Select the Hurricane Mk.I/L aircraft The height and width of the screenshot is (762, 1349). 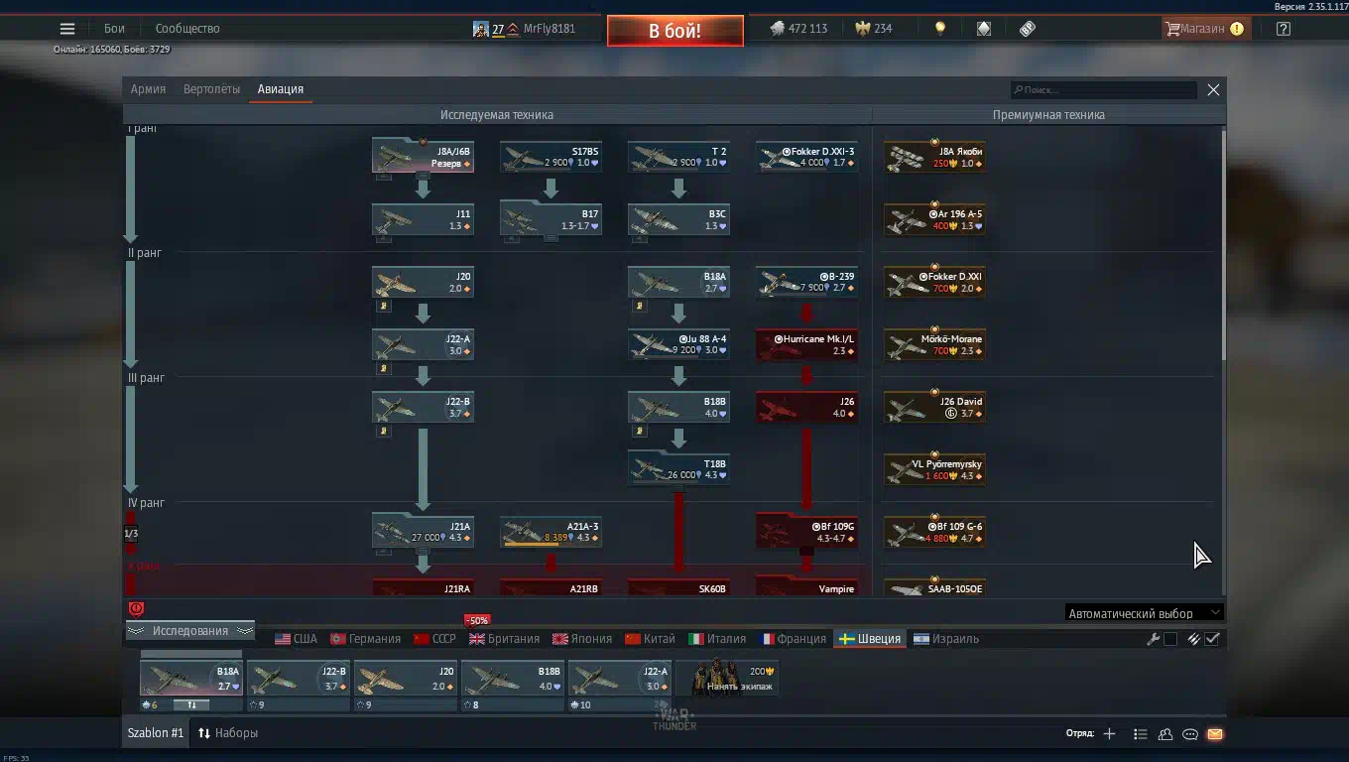[x=806, y=344]
